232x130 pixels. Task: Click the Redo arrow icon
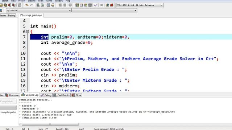click(31, 5)
